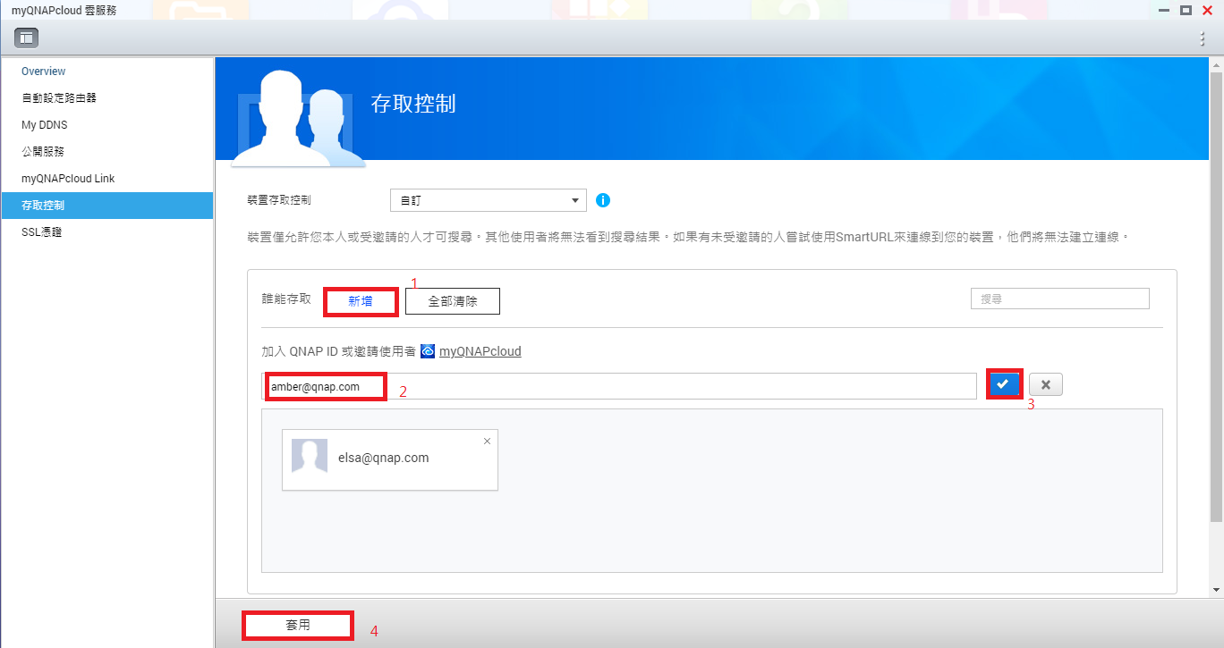Click the blue info icon beside dropdown
Image resolution: width=1224 pixels, height=648 pixels.
pyautogui.click(x=603, y=200)
